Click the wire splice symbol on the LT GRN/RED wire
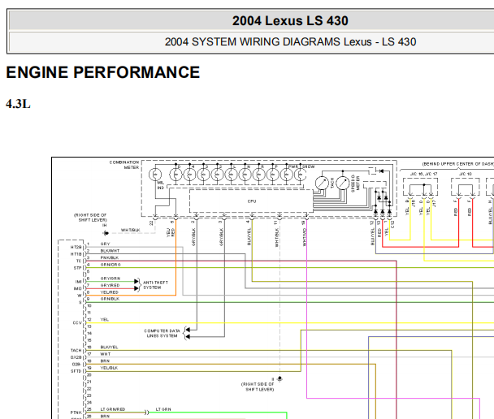Screen dimensions: 494x419 [x=146, y=412]
